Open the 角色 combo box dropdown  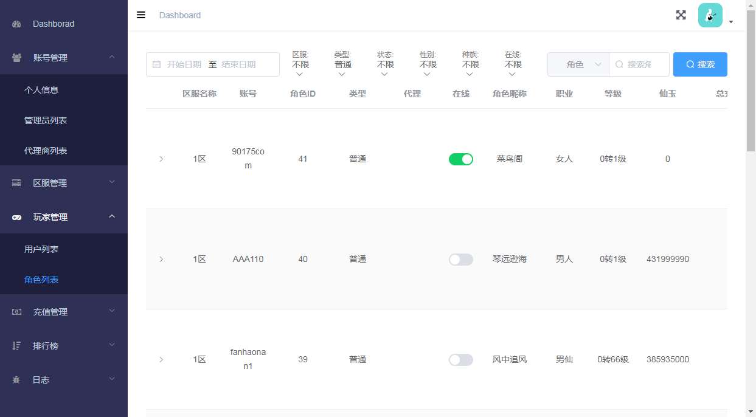click(577, 64)
